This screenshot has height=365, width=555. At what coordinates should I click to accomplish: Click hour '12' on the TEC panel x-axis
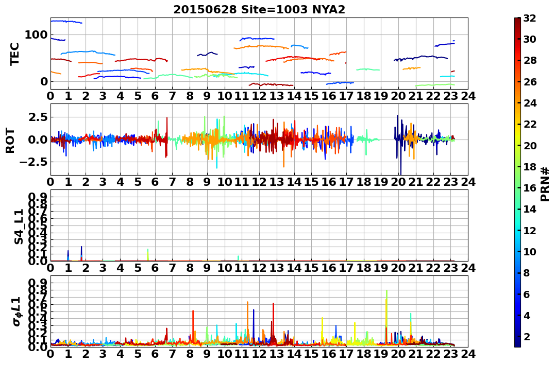click(259, 96)
